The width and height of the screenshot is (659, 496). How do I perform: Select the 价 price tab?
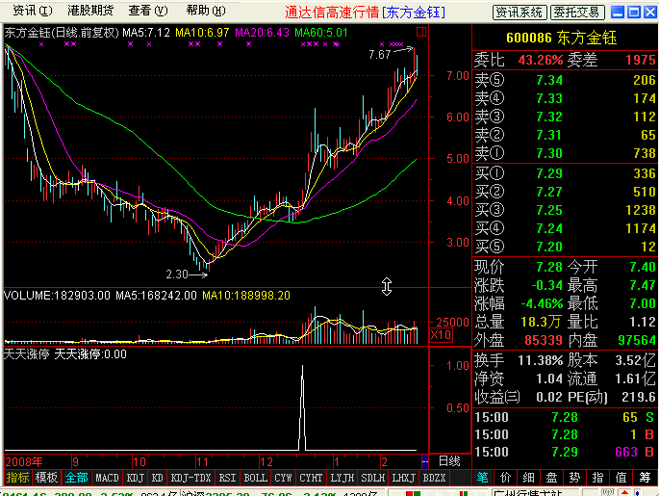pyautogui.click(x=506, y=478)
